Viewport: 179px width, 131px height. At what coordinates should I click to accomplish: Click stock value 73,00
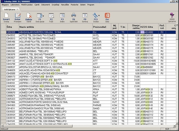pyautogui.click(x=137, y=77)
